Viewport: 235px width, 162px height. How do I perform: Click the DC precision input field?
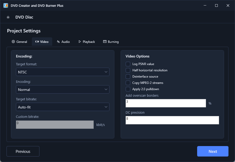(172, 120)
